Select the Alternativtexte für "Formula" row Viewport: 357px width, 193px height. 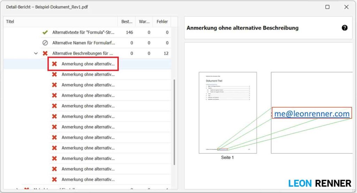tap(83, 32)
